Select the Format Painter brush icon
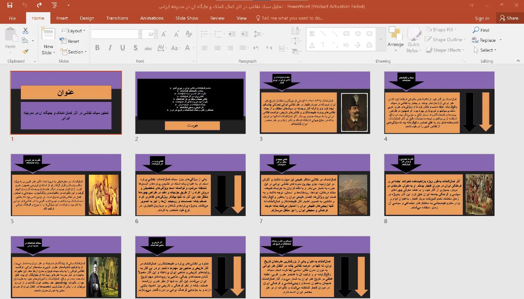The width and height of the screenshot is (524, 299). [25, 52]
